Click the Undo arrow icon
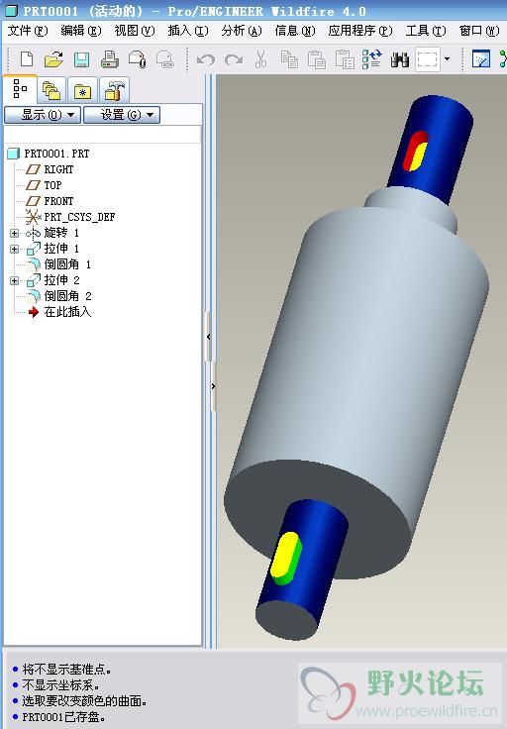 (205, 60)
